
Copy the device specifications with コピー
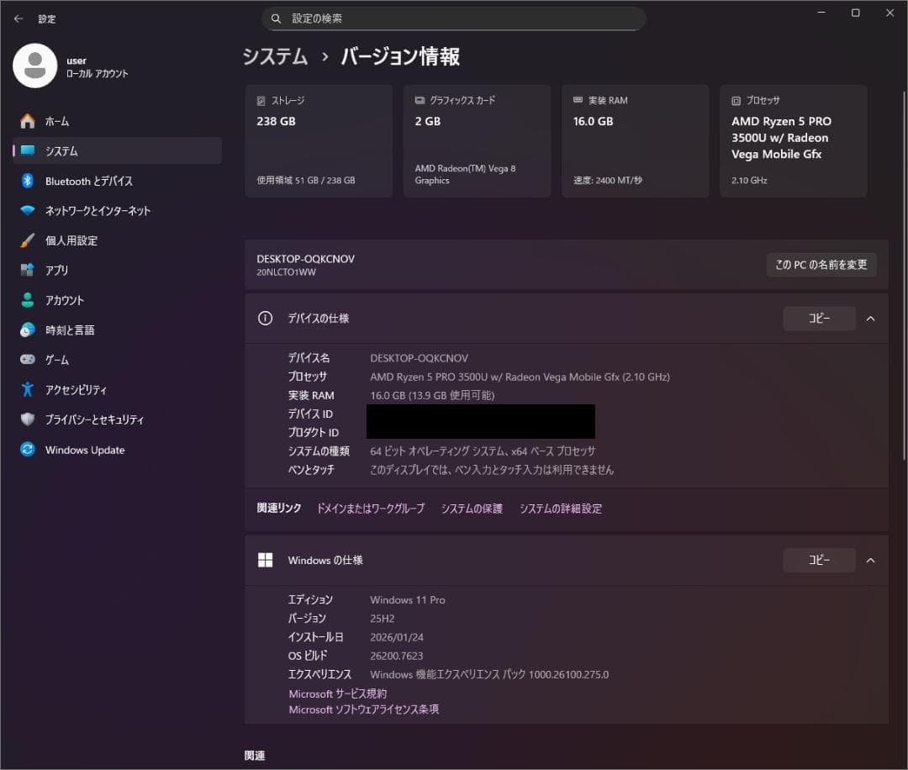(819, 318)
